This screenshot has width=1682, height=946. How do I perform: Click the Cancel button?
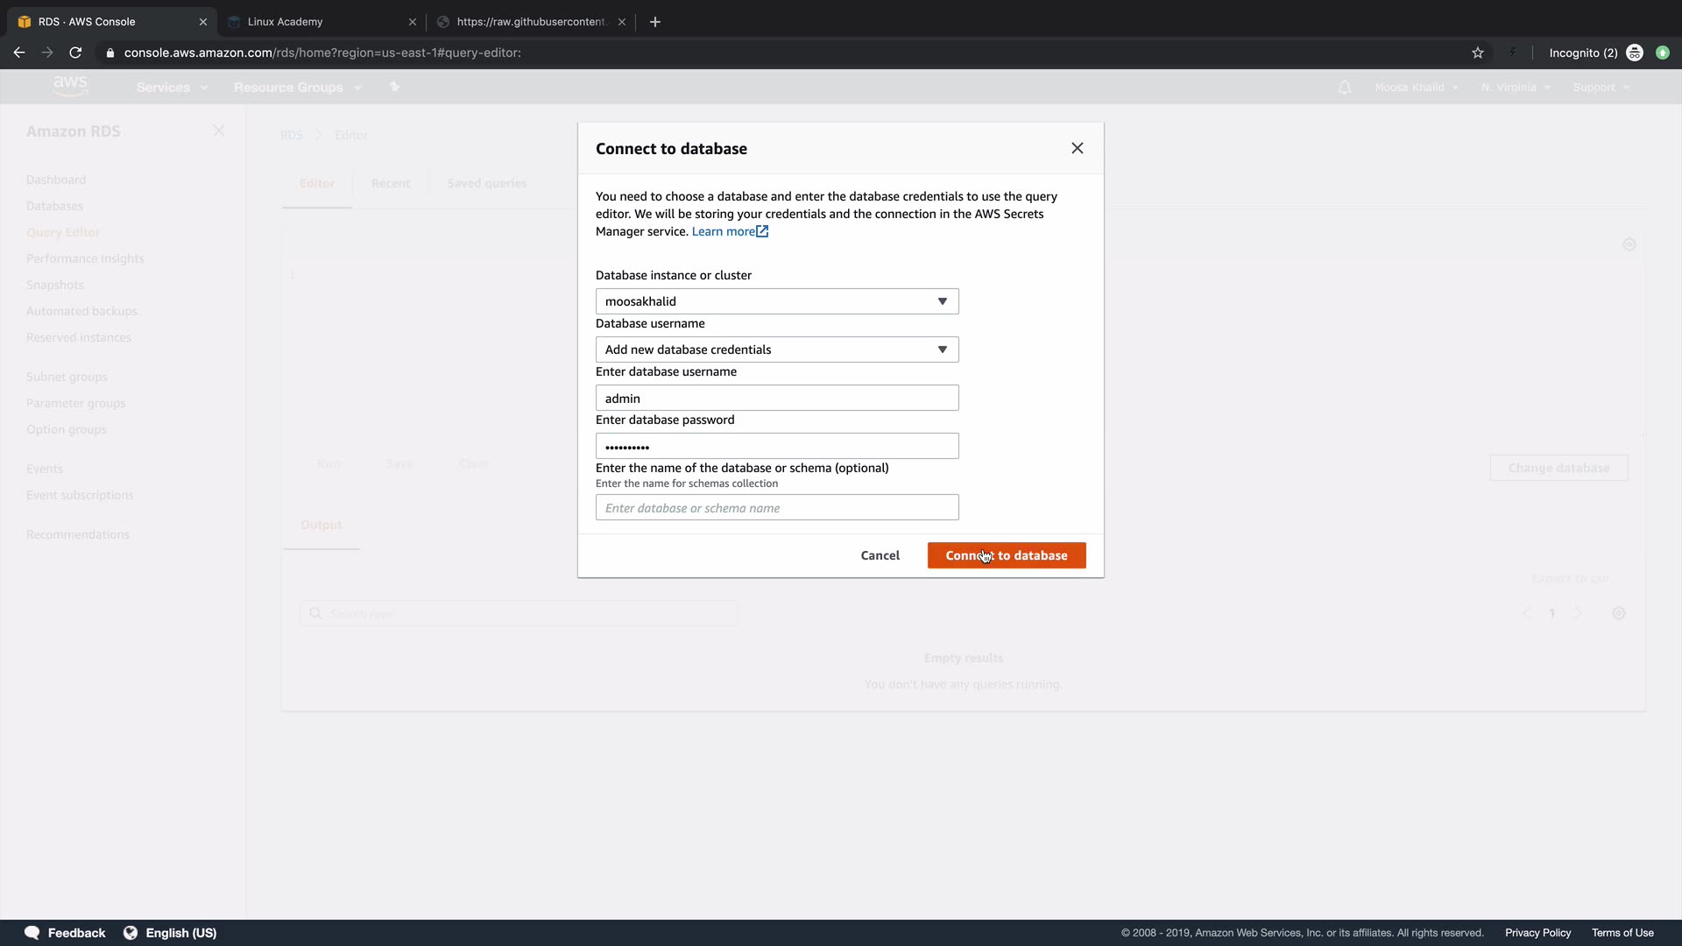(880, 555)
